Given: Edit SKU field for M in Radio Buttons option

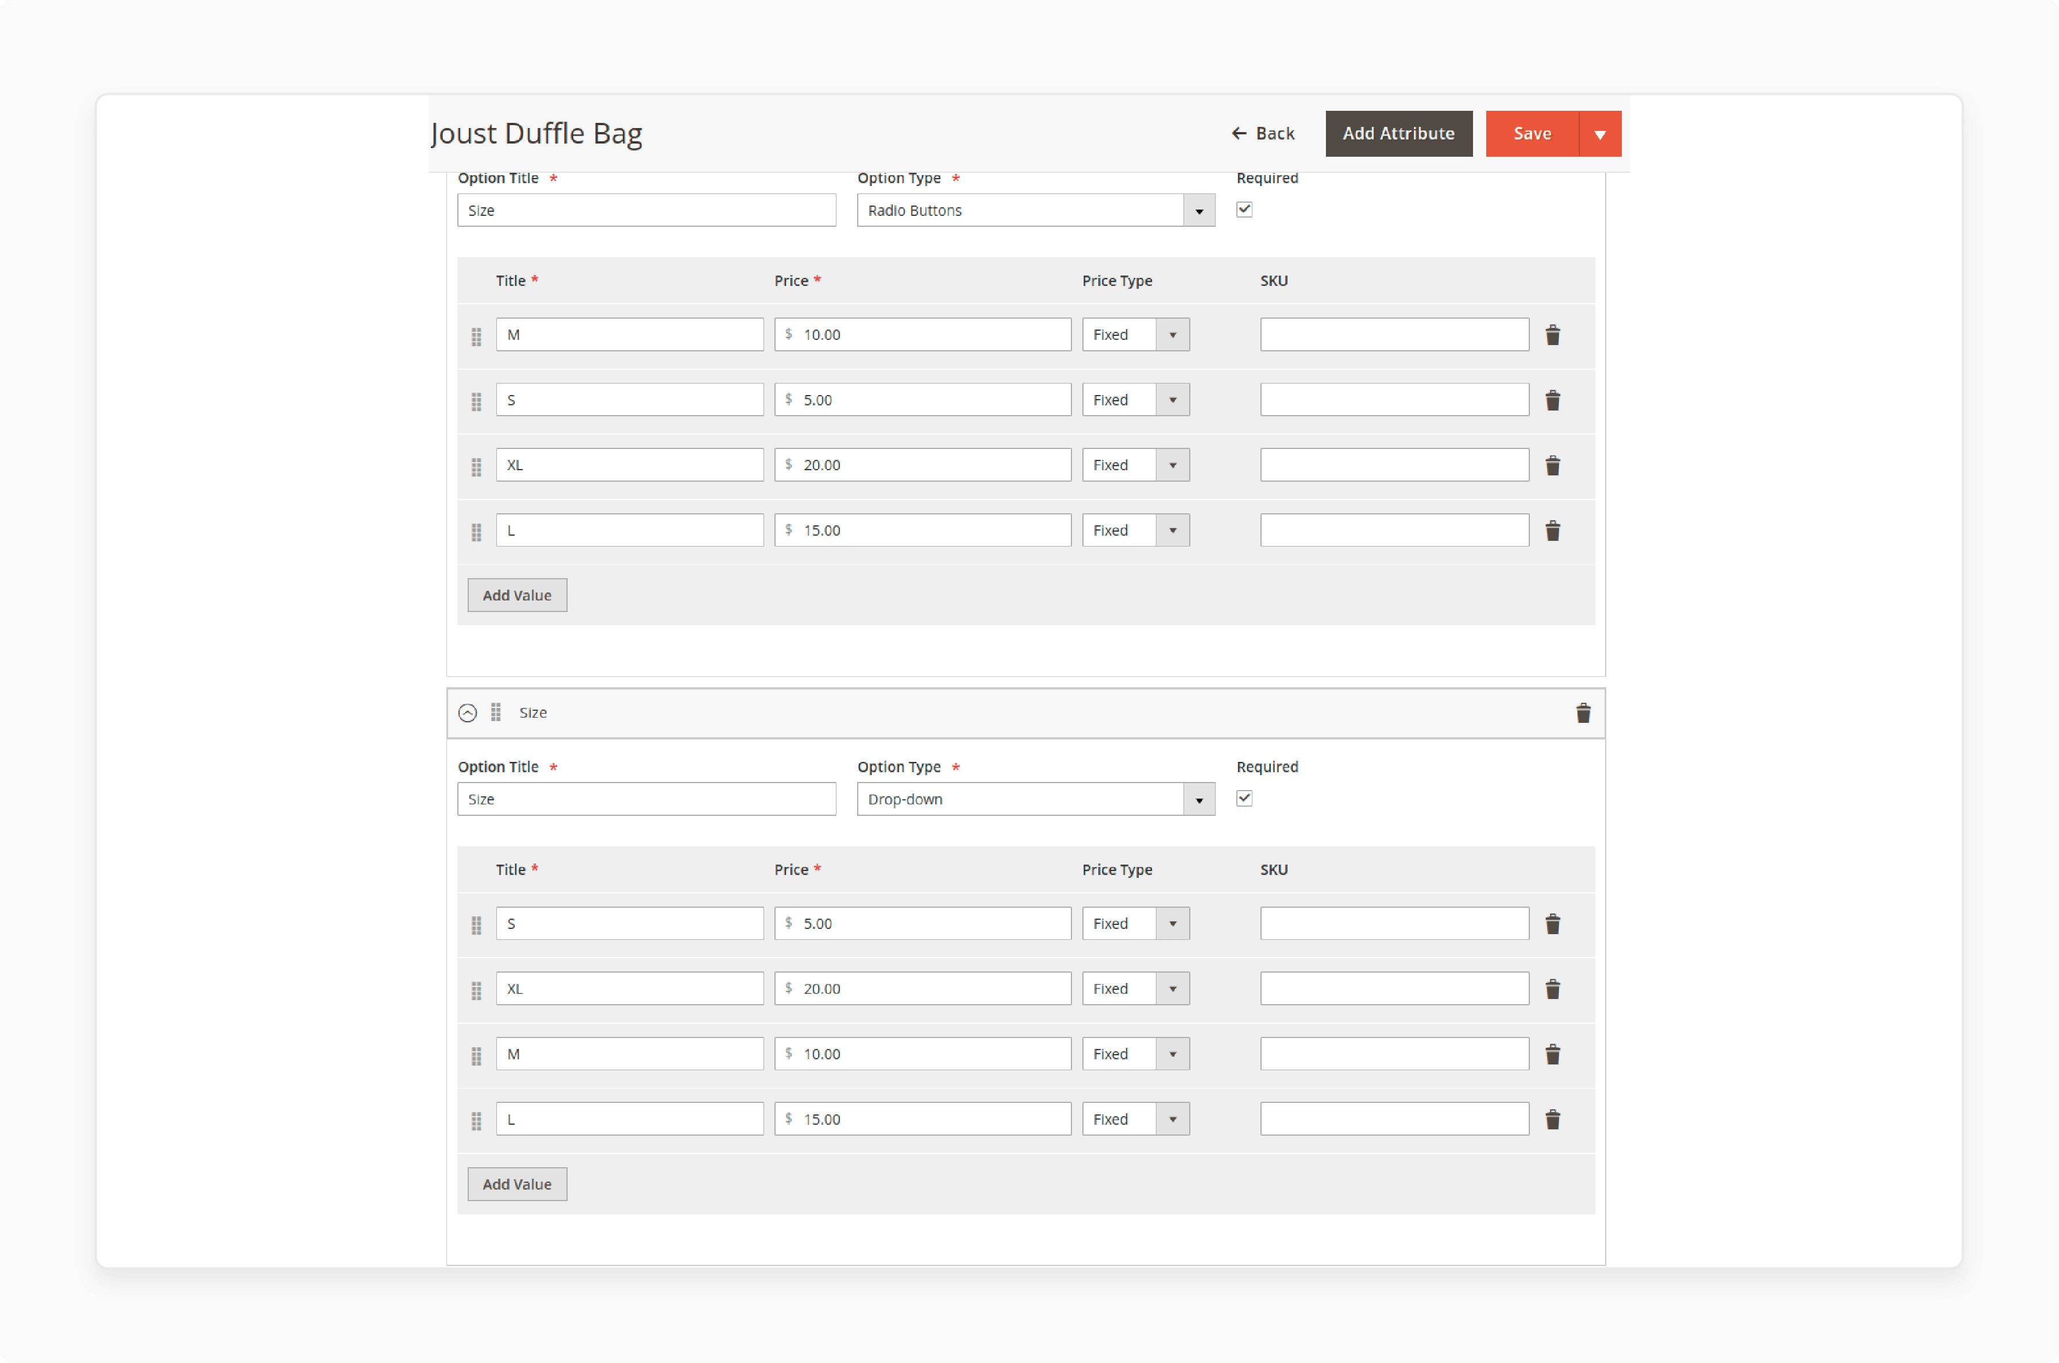Looking at the screenshot, I should click(1394, 335).
